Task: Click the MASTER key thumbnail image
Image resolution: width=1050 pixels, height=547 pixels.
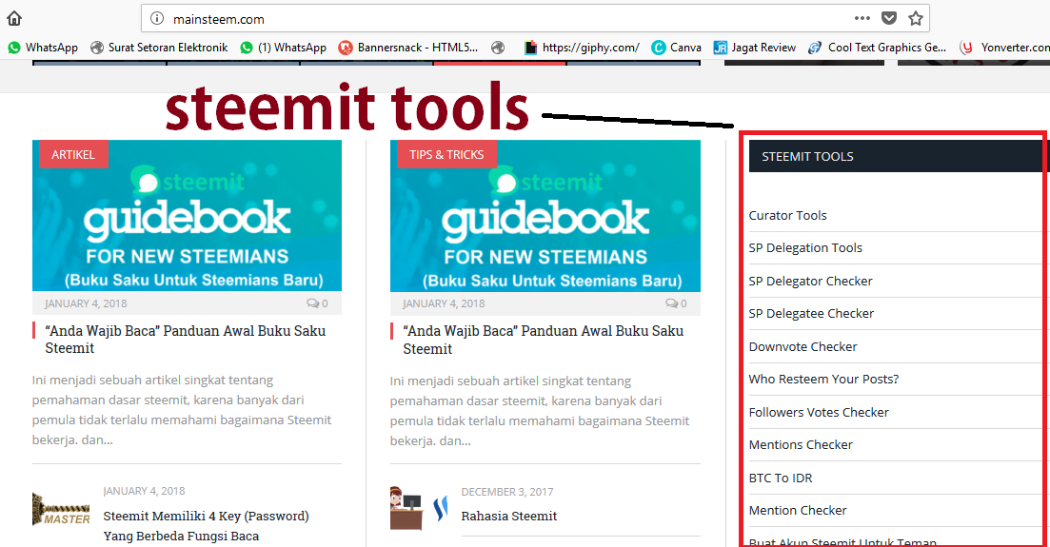Action: point(61,510)
